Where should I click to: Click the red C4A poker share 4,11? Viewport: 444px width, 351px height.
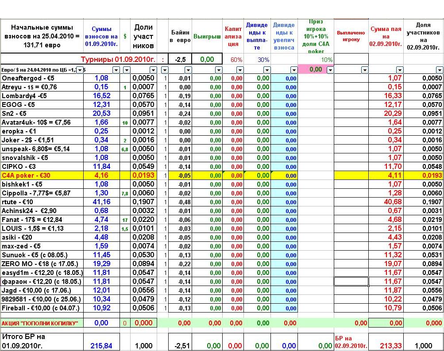pos(394,175)
